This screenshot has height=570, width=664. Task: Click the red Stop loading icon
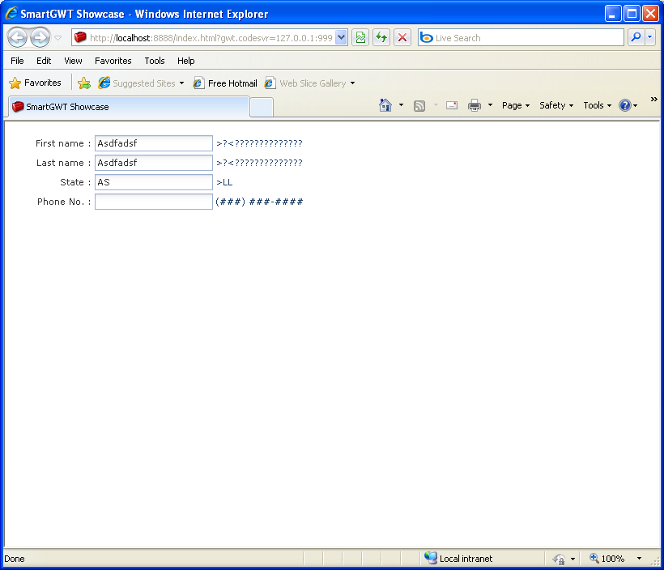pos(402,38)
